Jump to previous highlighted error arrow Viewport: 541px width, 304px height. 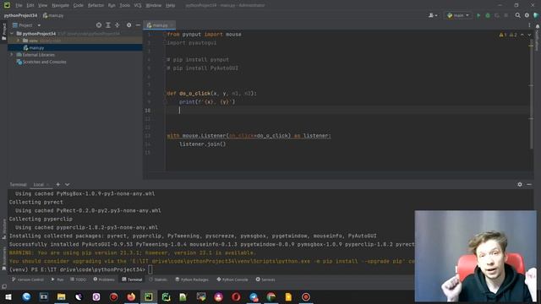click(x=522, y=35)
